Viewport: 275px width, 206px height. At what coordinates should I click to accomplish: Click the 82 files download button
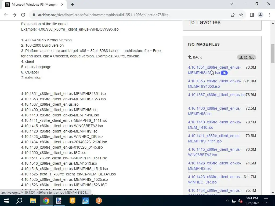(247, 57)
